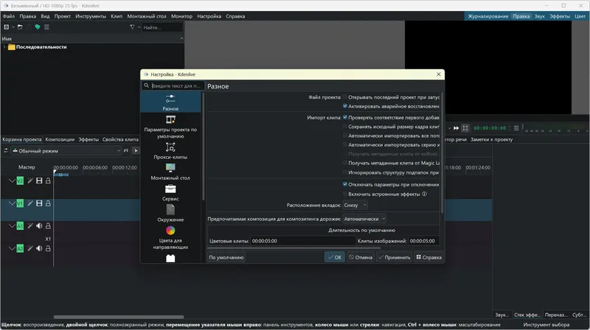Open the Сервис settings page
This screenshot has height=330, width=590.
pyautogui.click(x=170, y=192)
